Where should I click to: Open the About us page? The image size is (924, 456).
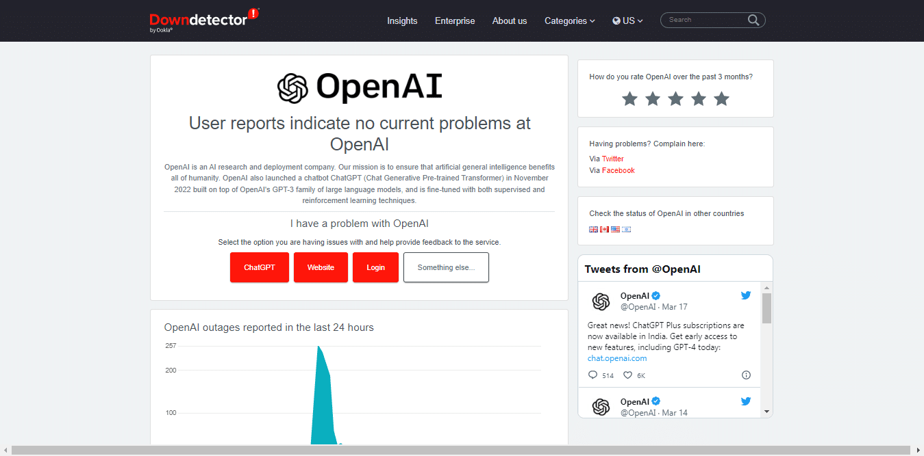[510, 21]
